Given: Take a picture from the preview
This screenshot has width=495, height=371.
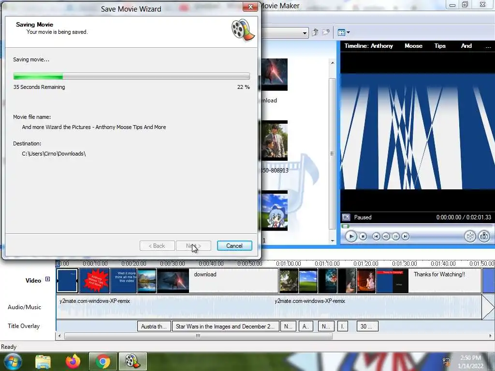Looking at the screenshot, I should point(484,236).
